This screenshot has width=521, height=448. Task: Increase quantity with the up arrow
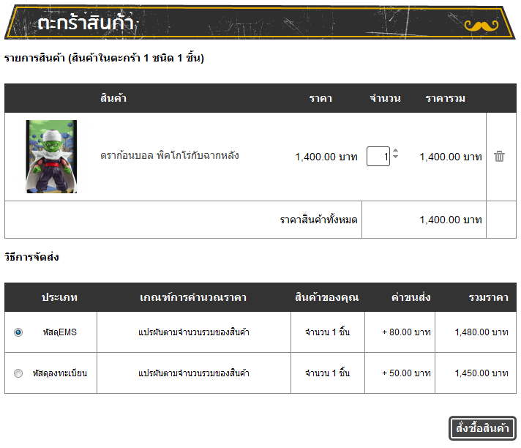coord(396,152)
